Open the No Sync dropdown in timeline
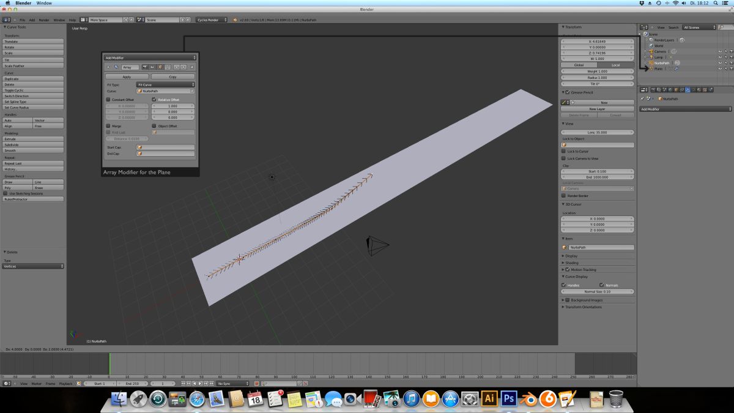The width and height of the screenshot is (734, 413). click(232, 383)
